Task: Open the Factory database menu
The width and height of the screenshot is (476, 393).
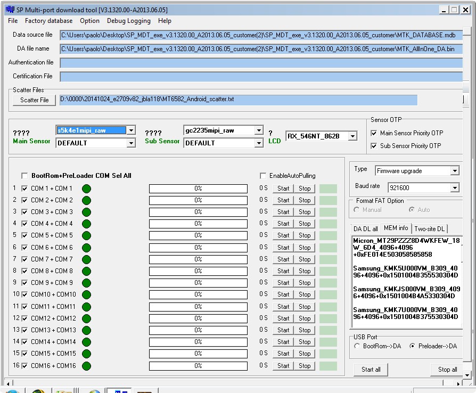Action: click(x=48, y=21)
